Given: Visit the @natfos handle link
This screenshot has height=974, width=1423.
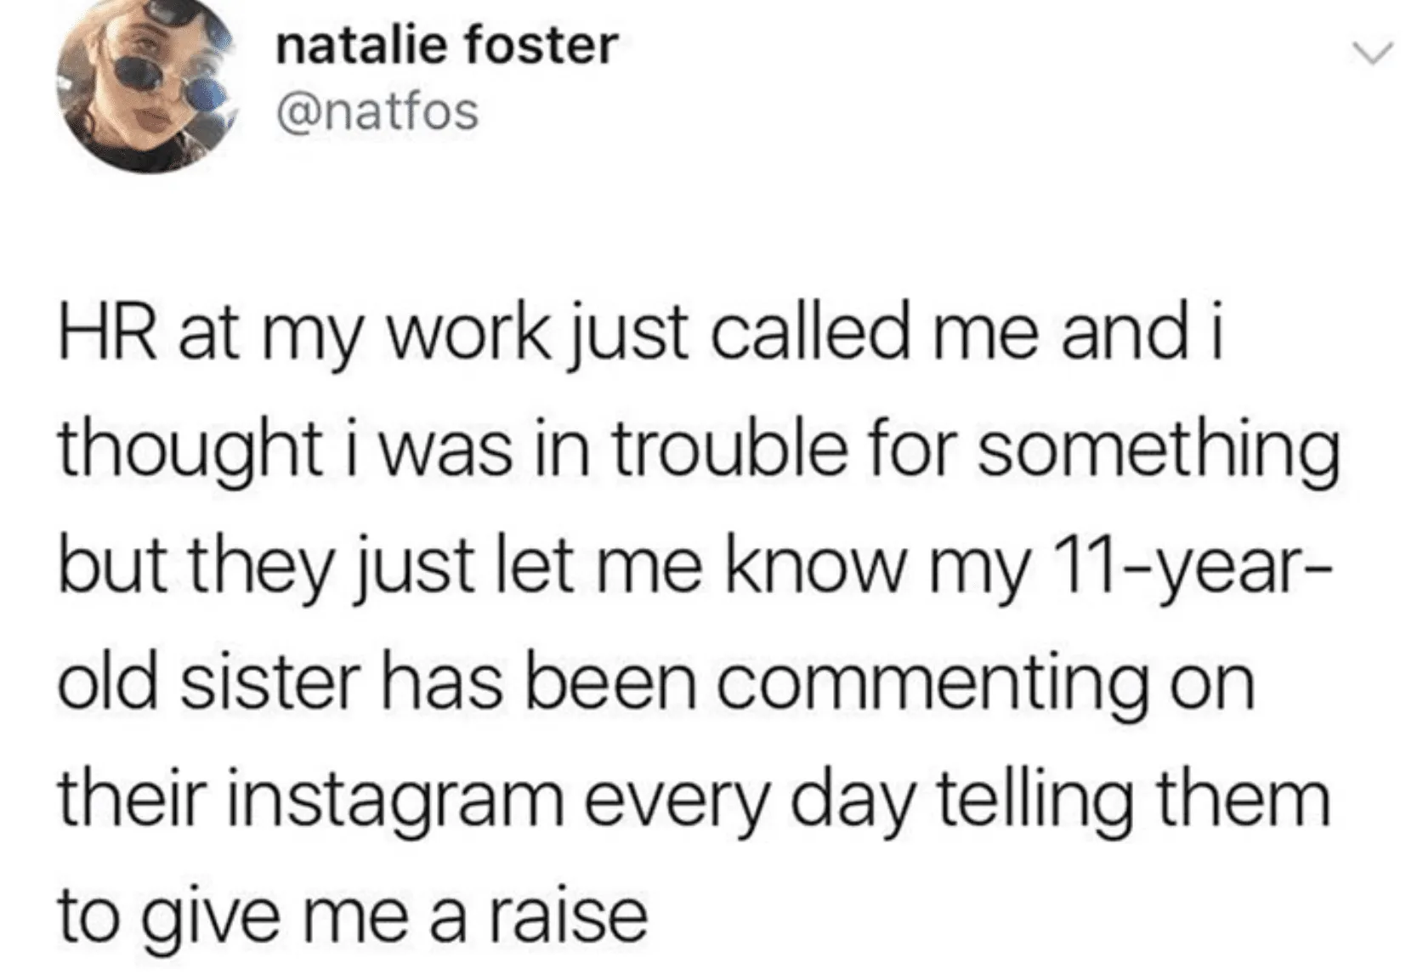Looking at the screenshot, I should pos(378,111).
